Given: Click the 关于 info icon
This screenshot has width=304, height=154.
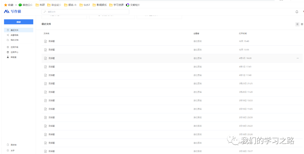Looking at the screenshot, I should pos(8,151).
